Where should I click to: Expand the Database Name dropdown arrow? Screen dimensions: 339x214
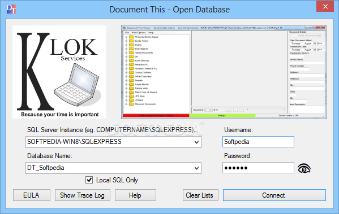click(196, 168)
